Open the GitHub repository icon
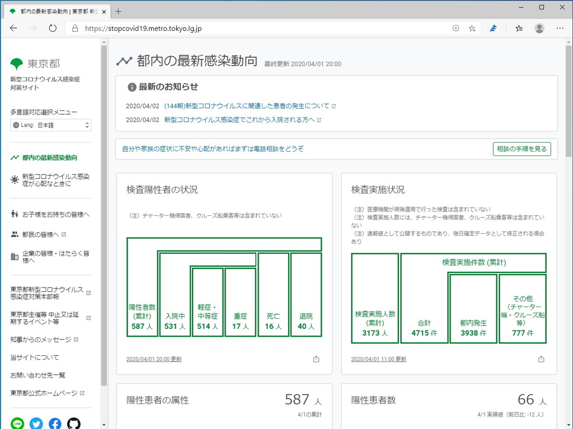The image size is (573, 429). 73,423
